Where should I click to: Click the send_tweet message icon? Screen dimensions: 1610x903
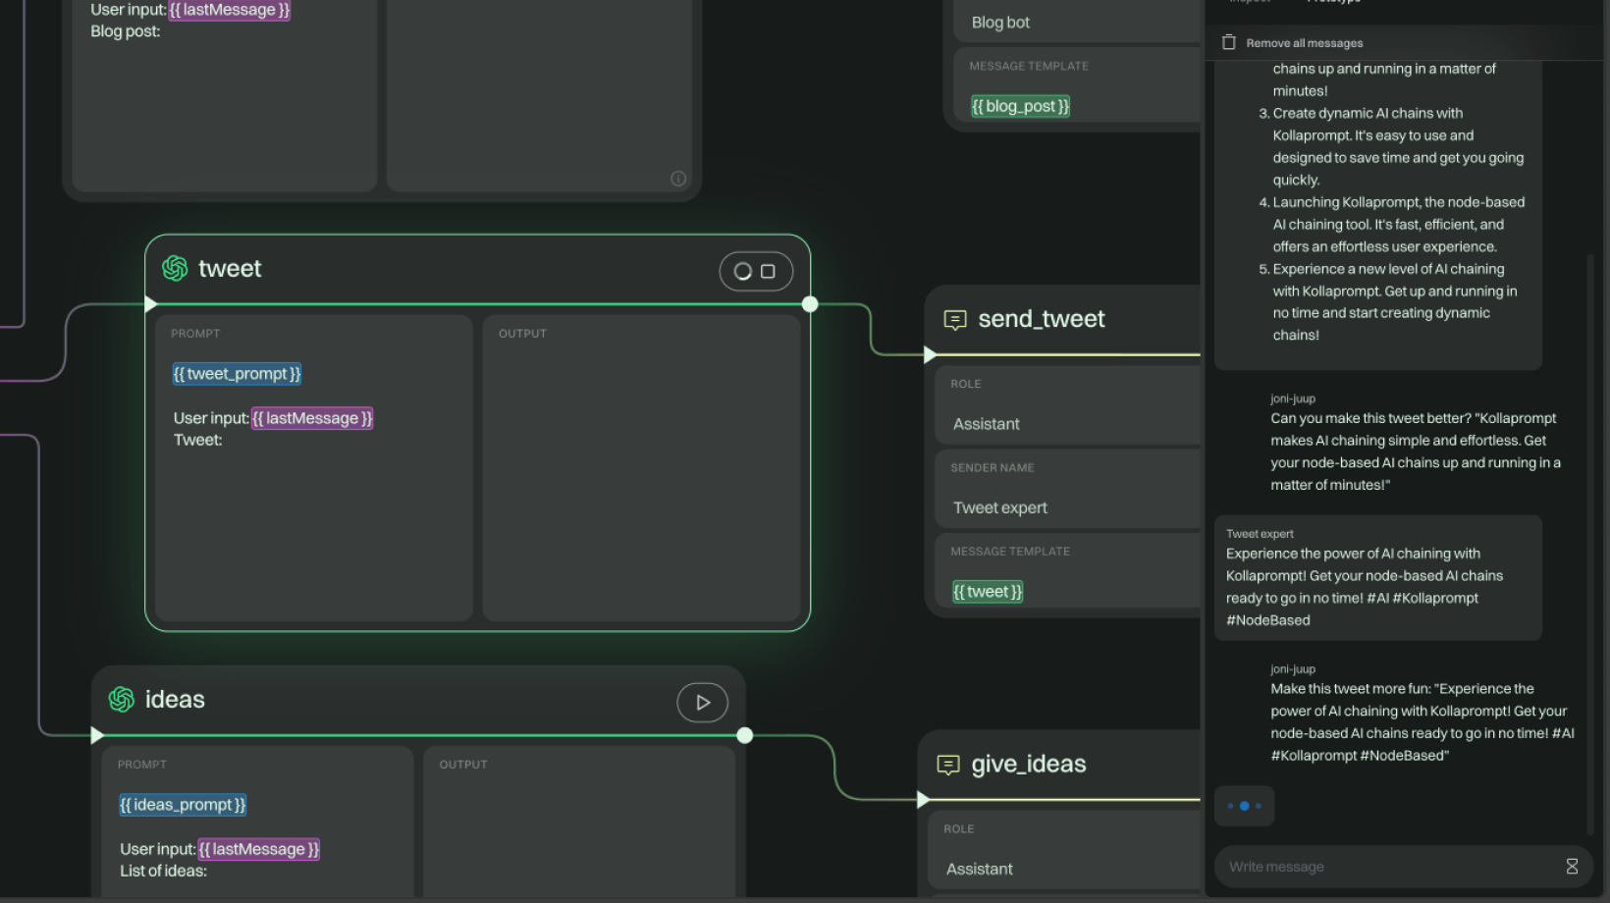tap(954, 320)
